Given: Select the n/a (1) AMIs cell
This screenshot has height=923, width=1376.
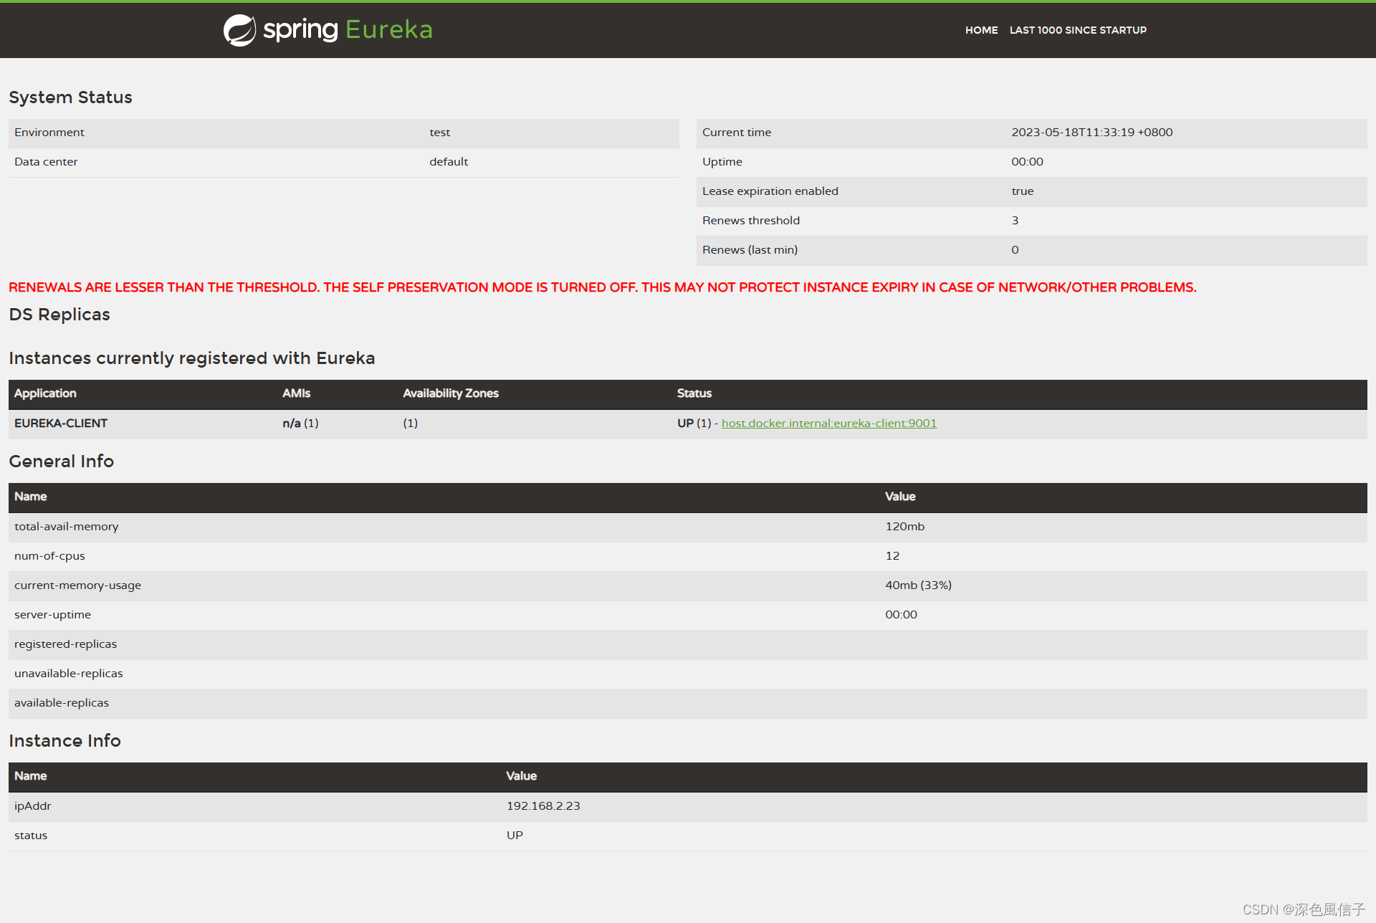Looking at the screenshot, I should (300, 424).
